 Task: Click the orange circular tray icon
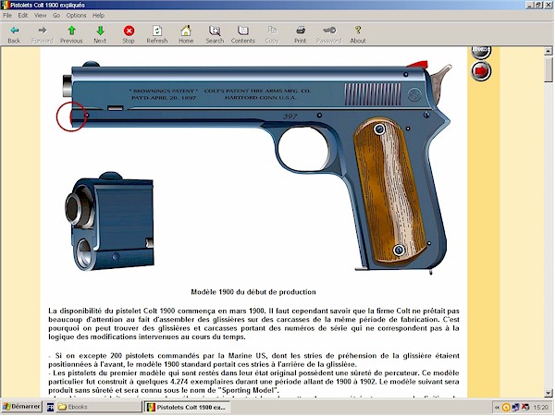(506, 408)
